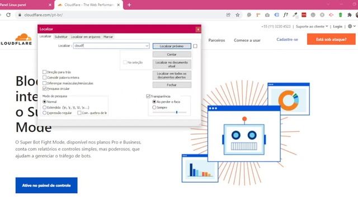Click the robot illustration window

click(x=244, y=133)
